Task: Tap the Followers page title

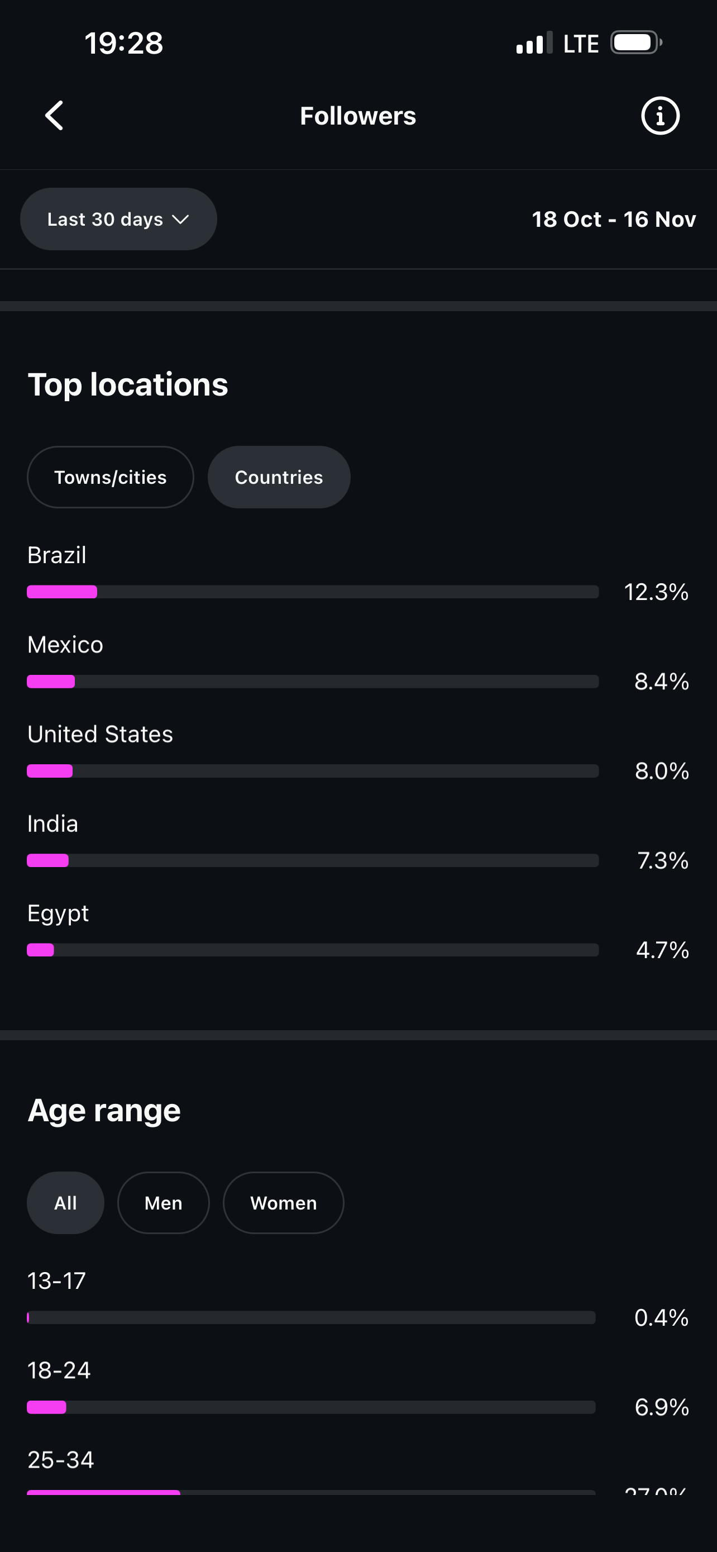Action: (358, 116)
